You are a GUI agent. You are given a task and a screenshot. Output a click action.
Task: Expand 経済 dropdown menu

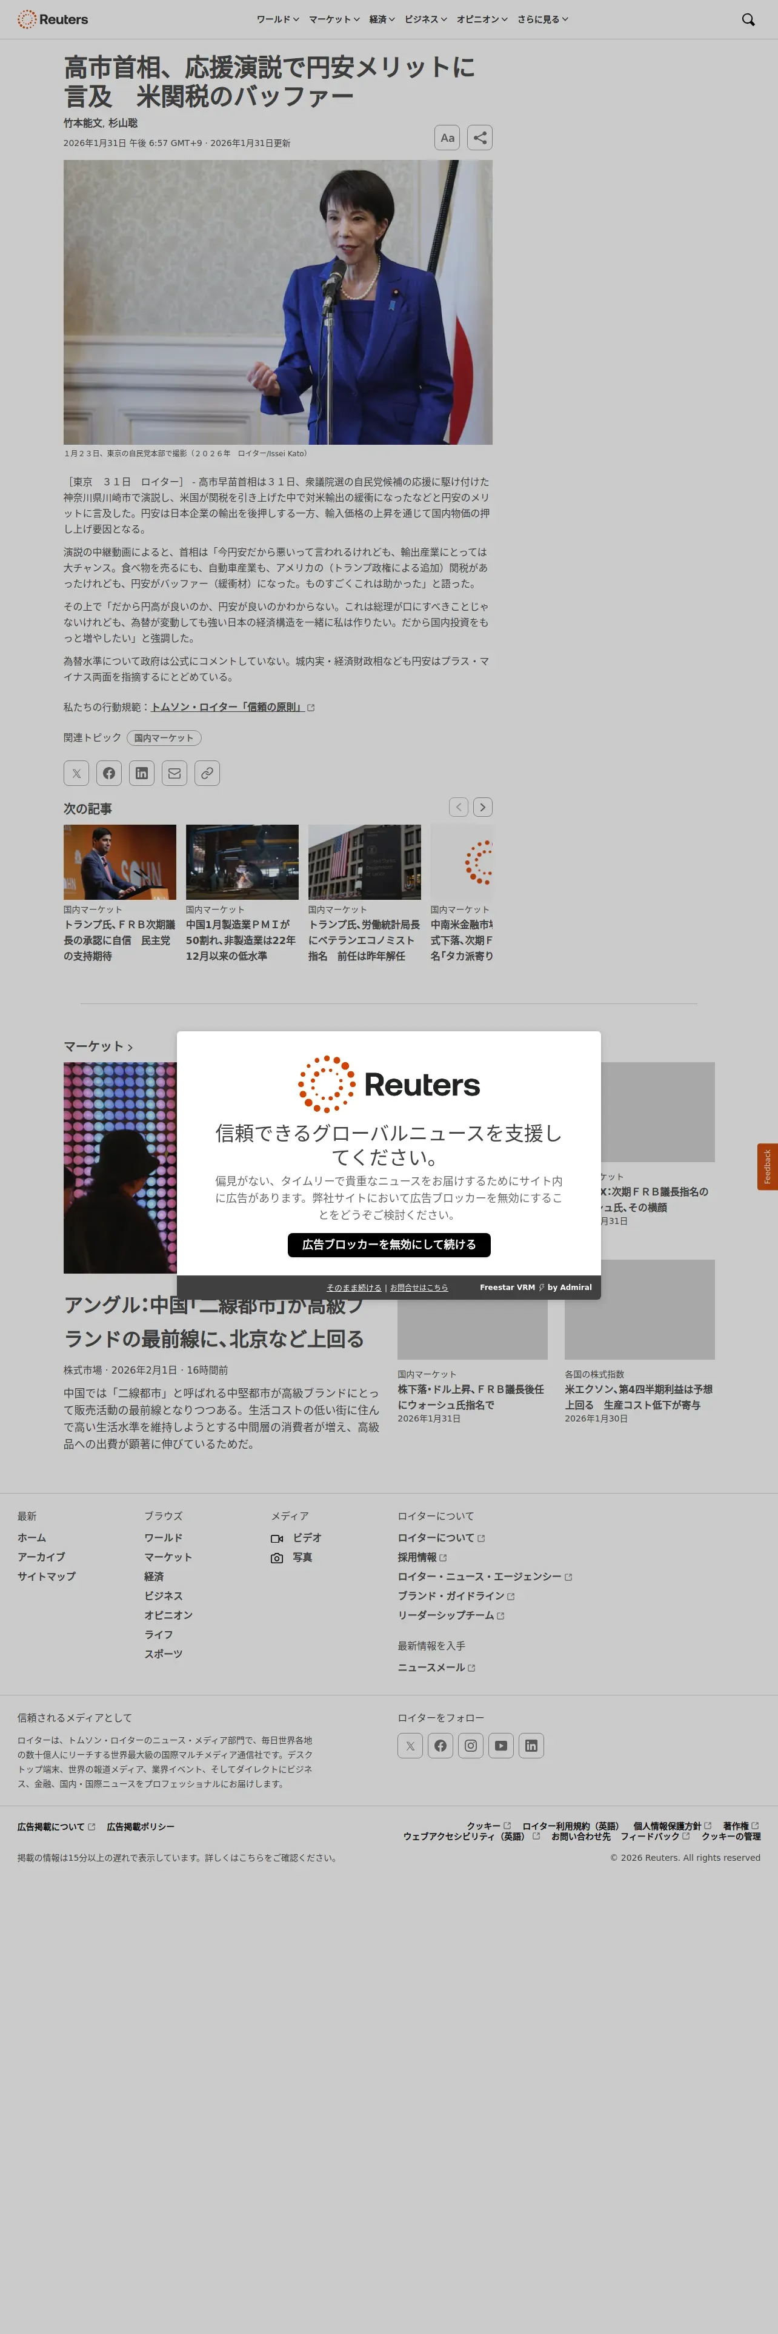382,19
